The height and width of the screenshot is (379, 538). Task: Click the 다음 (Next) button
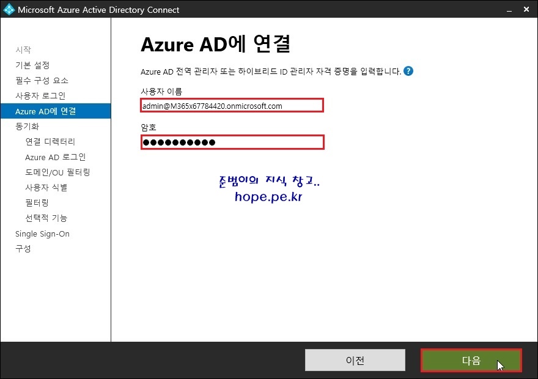pyautogui.click(x=471, y=360)
